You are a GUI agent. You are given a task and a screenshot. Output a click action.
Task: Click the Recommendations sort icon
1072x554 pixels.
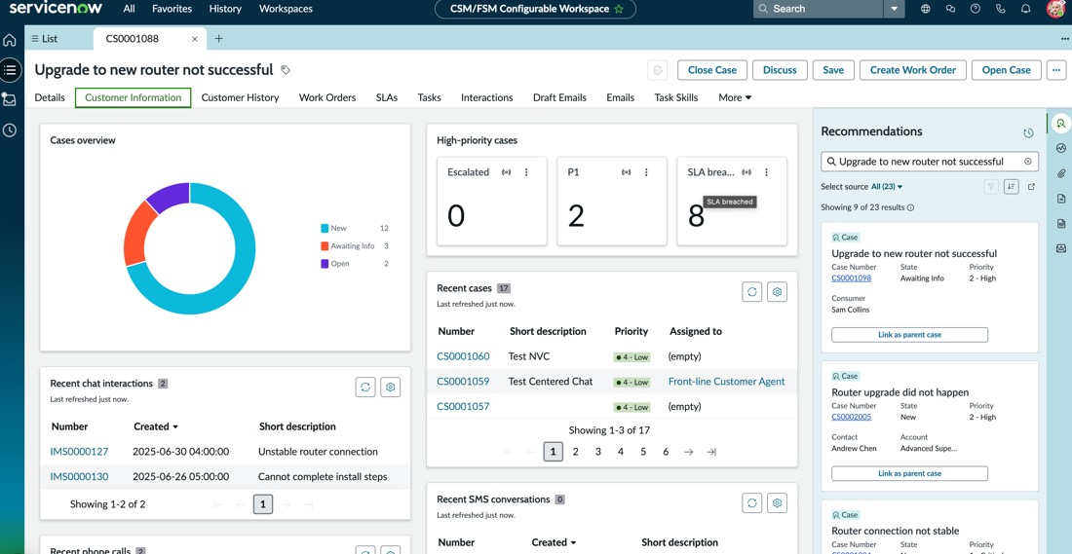[x=1012, y=187]
